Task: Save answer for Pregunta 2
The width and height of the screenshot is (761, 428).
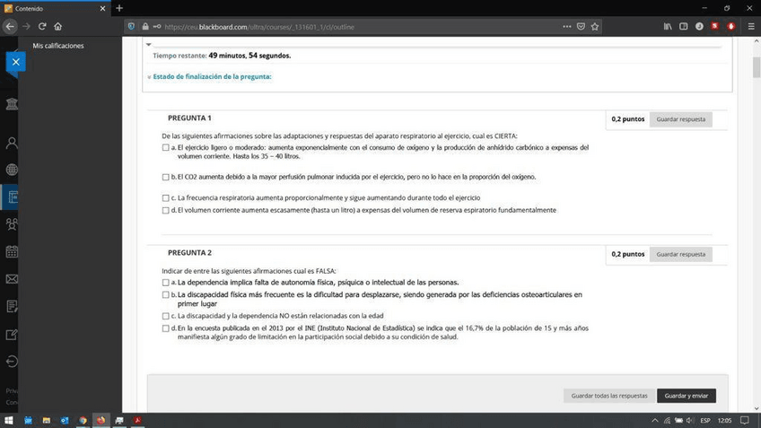Action: pos(680,254)
